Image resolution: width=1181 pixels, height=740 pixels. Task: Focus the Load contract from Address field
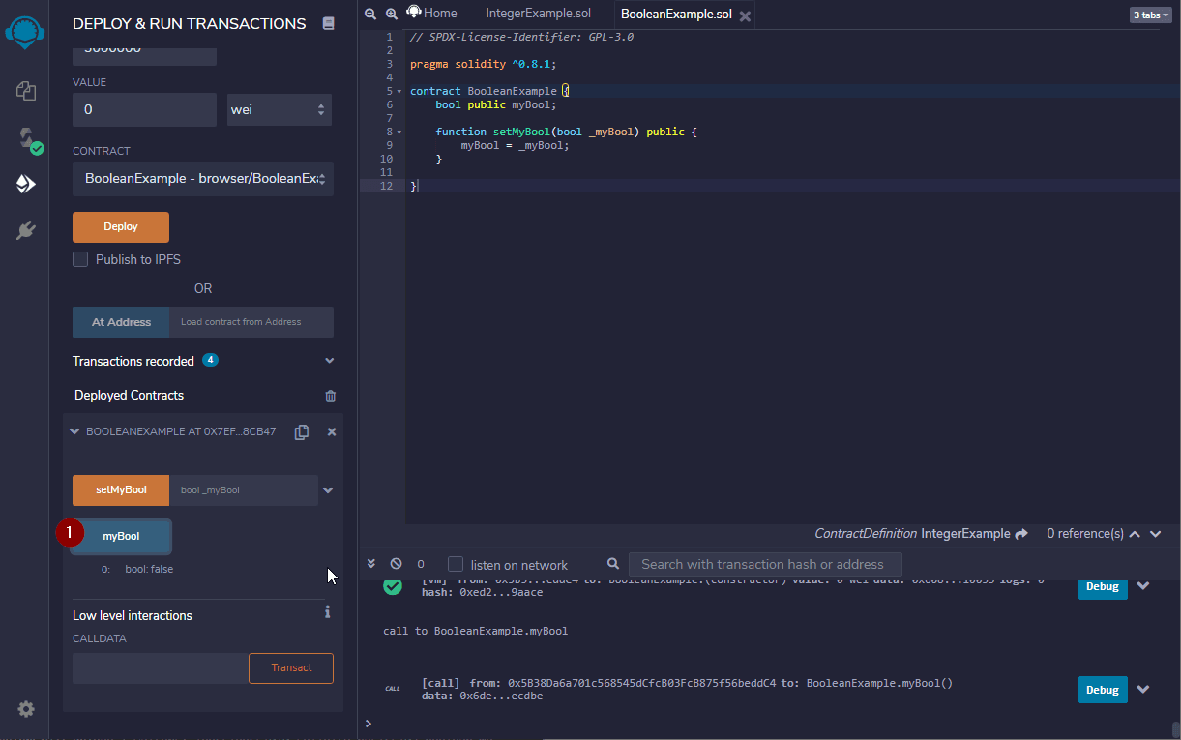251,322
